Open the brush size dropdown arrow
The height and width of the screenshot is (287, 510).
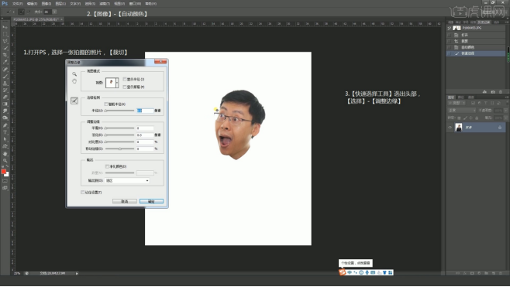[54, 12]
